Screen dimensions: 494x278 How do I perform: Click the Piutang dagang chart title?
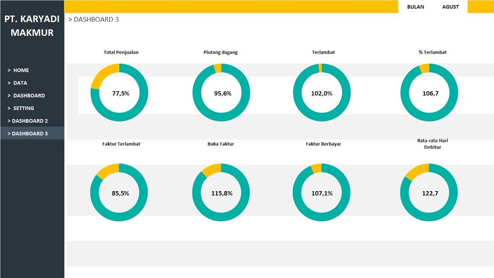(x=221, y=53)
